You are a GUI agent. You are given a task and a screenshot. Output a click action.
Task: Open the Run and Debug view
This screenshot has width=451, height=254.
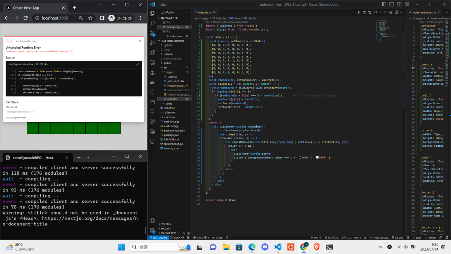152,43
